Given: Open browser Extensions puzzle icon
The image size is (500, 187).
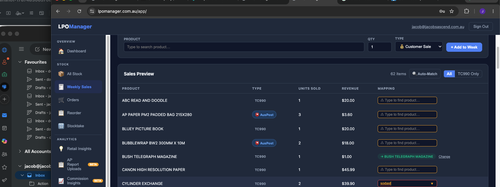Looking at the screenshot, I should (466, 11).
